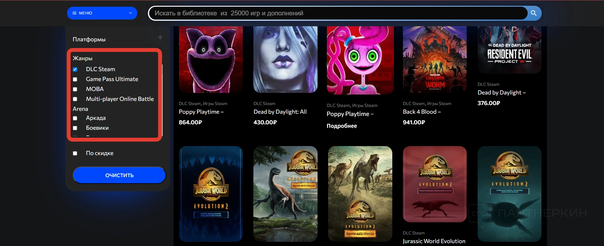
Task: Click the genre list scrollbar
Action: pos(162,100)
